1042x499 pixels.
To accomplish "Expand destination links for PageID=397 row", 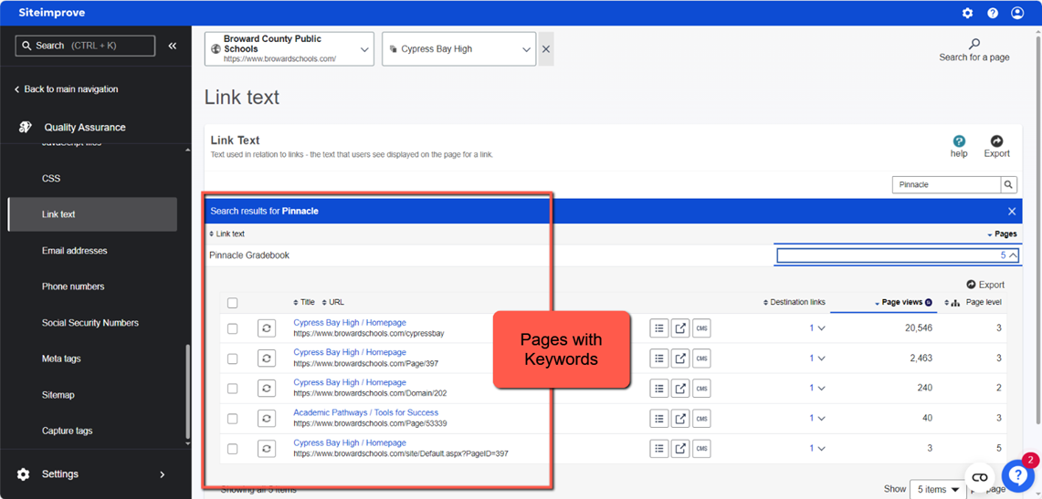I will click(x=817, y=449).
